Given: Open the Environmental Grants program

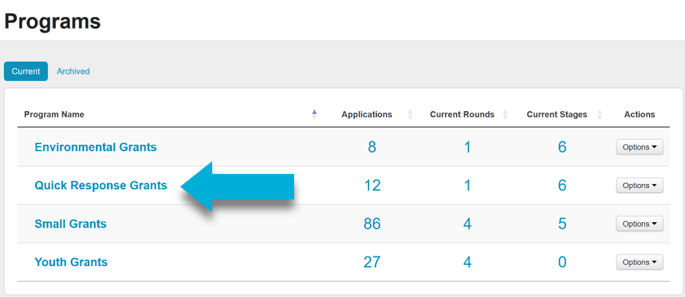Looking at the screenshot, I should 96,147.
